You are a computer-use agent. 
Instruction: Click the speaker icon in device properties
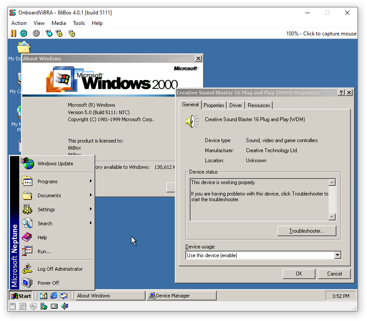[x=192, y=121]
